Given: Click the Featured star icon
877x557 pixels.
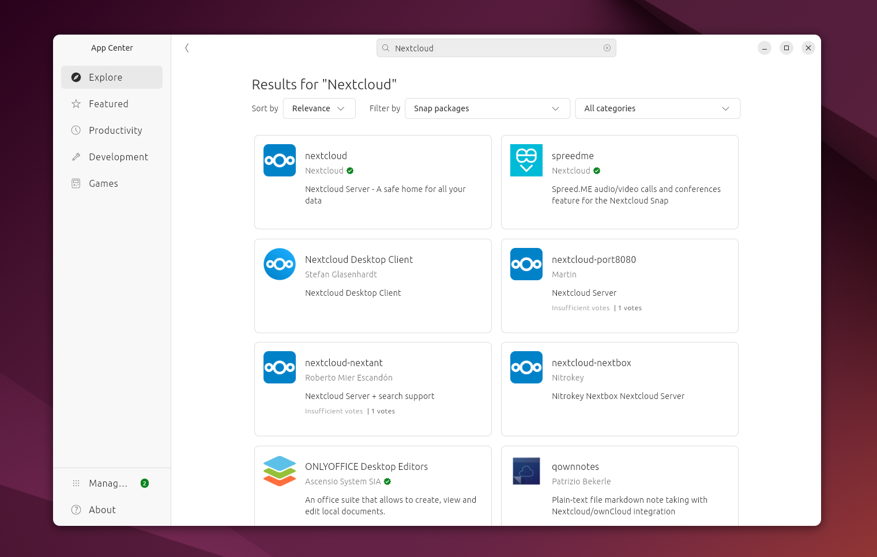Looking at the screenshot, I should tap(76, 104).
